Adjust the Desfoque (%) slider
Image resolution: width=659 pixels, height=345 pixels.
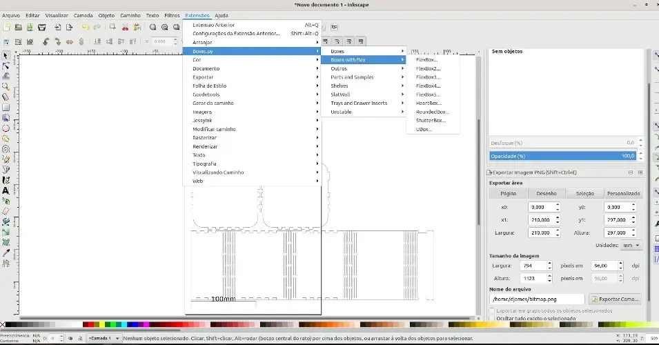[563, 143]
